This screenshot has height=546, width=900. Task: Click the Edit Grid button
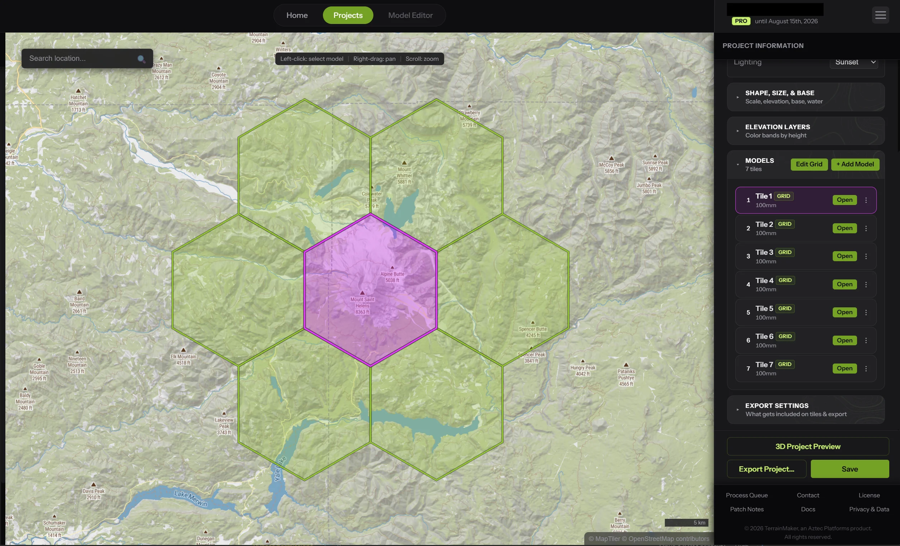point(809,164)
